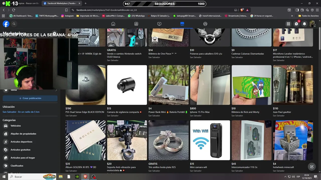View site information icon in address bar
321x180 pixels.
click(73, 10)
